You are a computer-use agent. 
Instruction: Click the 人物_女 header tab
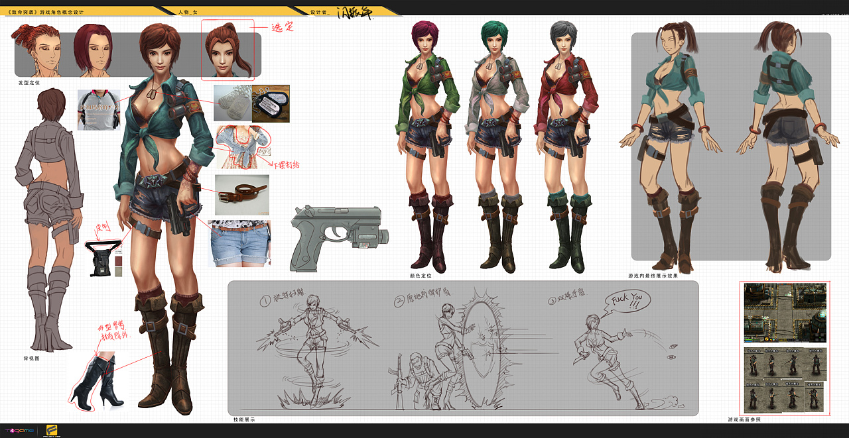tap(192, 12)
